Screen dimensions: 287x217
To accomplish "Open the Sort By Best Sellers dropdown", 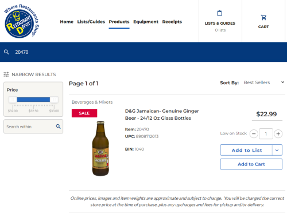I will coord(263,82).
